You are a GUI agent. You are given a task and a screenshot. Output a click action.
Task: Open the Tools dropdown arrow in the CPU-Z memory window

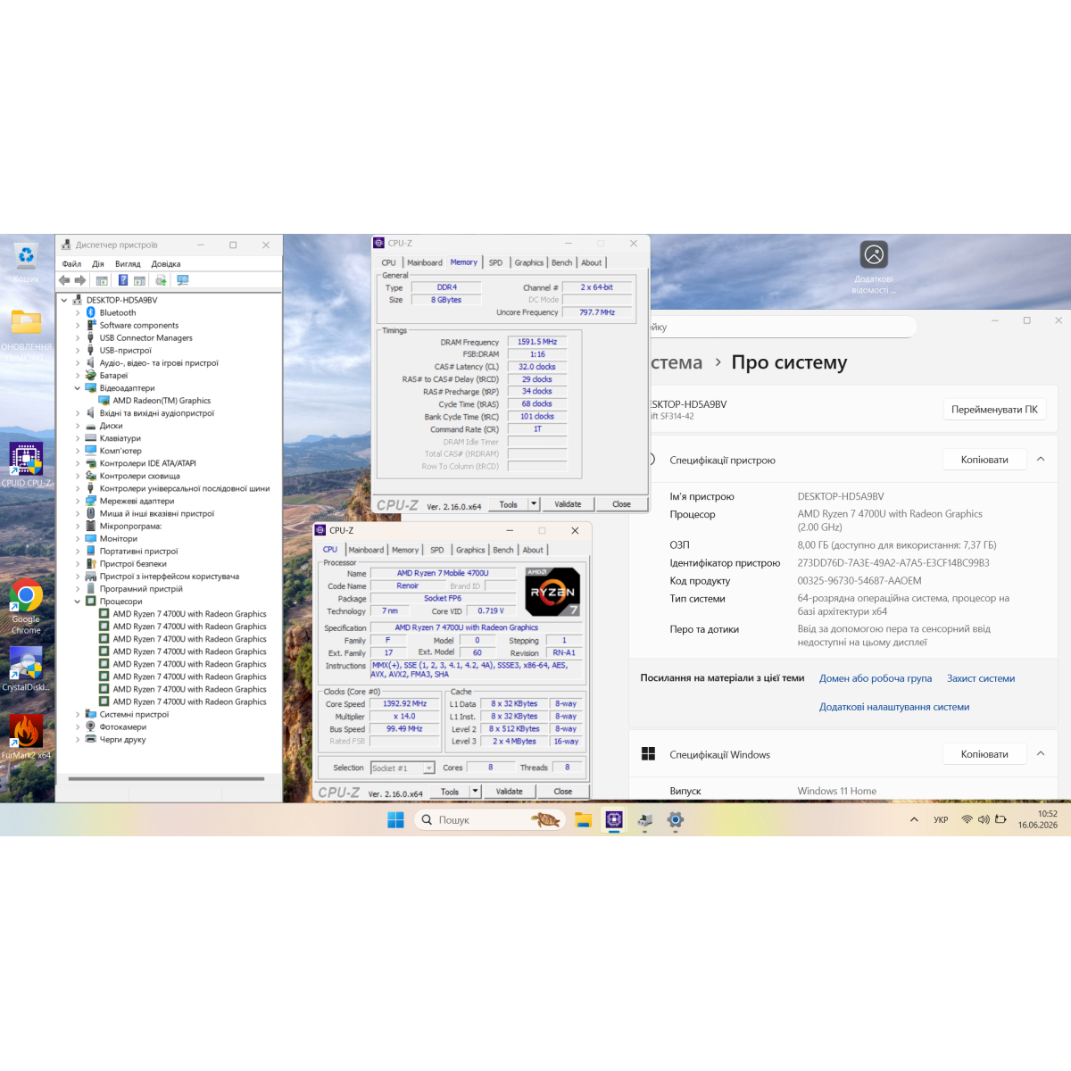click(x=534, y=504)
